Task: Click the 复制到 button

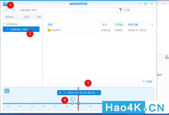Action: coord(11,17)
